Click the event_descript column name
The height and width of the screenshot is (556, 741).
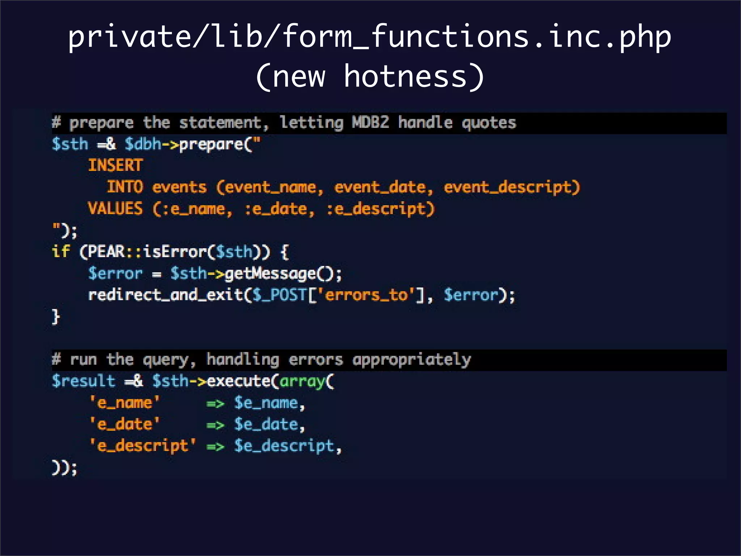pyautogui.click(x=508, y=188)
